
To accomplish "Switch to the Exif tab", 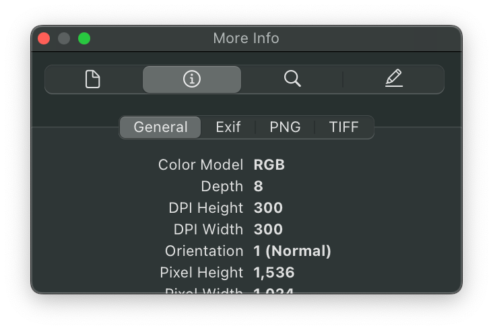I will [228, 127].
